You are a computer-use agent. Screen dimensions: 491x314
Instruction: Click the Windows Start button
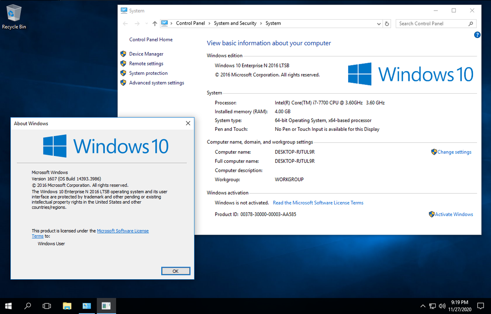[8, 305]
